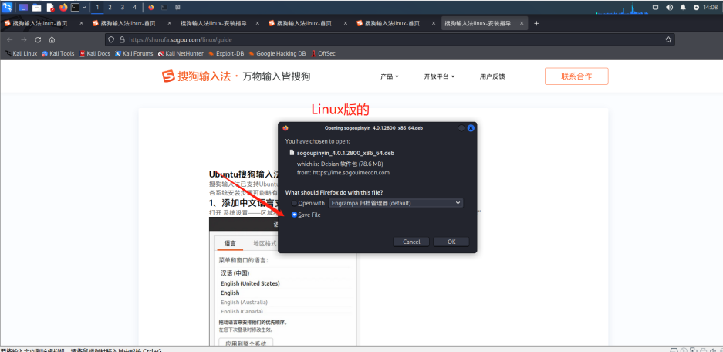
Task: Switch to workspace 2
Action: [110, 8]
